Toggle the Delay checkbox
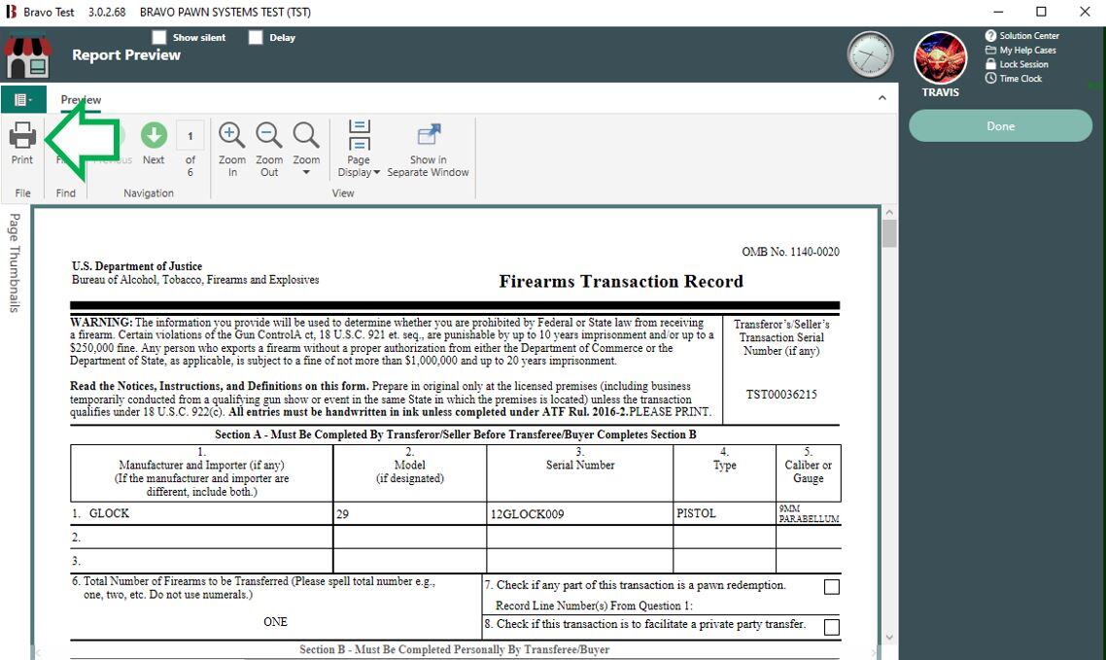Viewport: 1106px width, 660px height. [256, 37]
